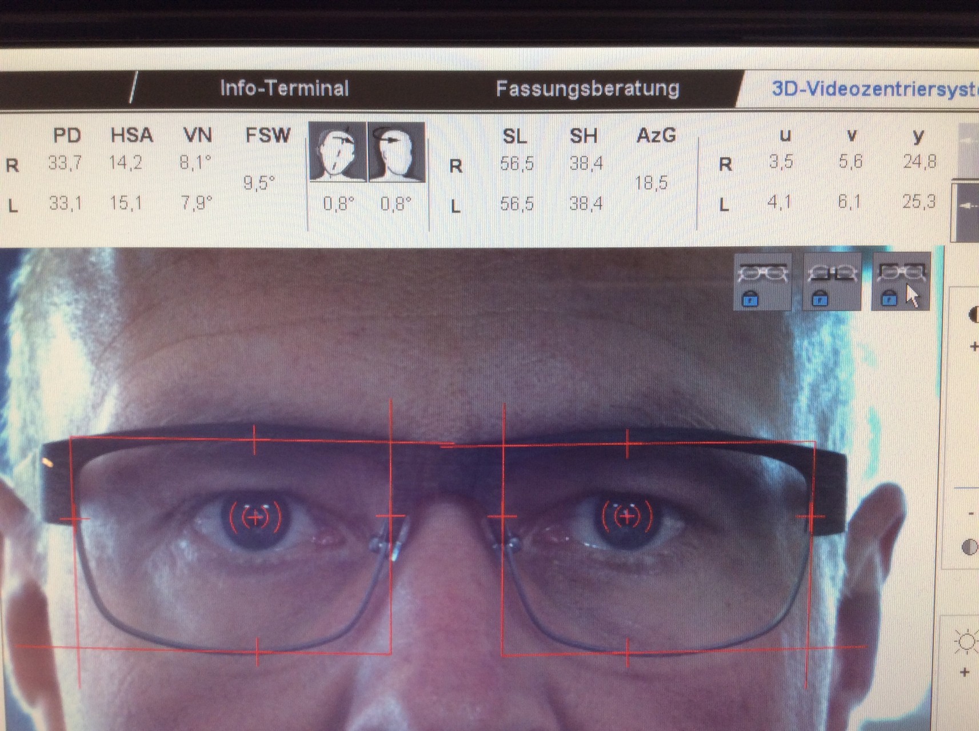This screenshot has width=979, height=731.
Task: Click the head rotation icon
Action: pyautogui.click(x=396, y=151)
